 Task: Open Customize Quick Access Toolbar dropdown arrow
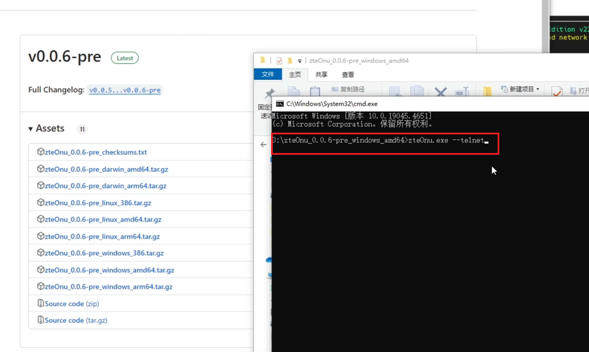pyautogui.click(x=299, y=61)
